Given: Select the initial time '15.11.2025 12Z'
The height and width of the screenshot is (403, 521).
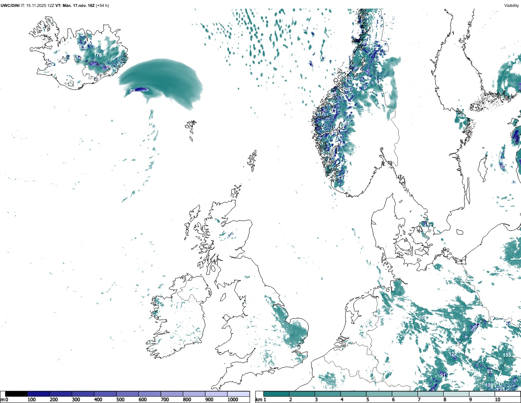Looking at the screenshot, I should (40, 5).
